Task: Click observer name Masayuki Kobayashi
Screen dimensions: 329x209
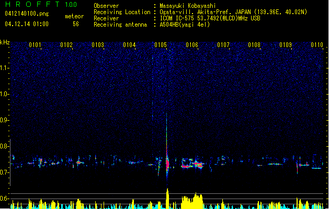Action: click(x=188, y=6)
